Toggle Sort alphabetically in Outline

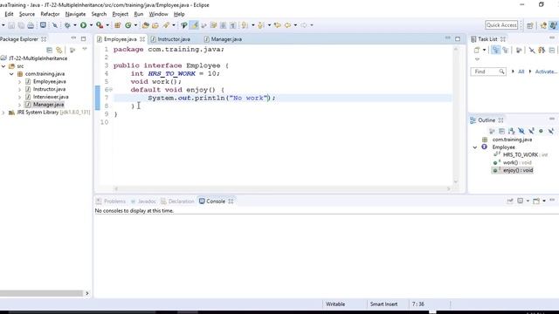pos(512,131)
